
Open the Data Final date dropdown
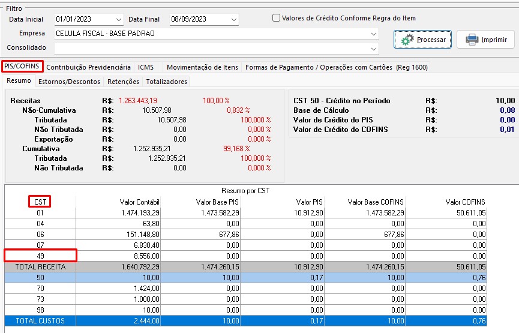click(x=233, y=20)
